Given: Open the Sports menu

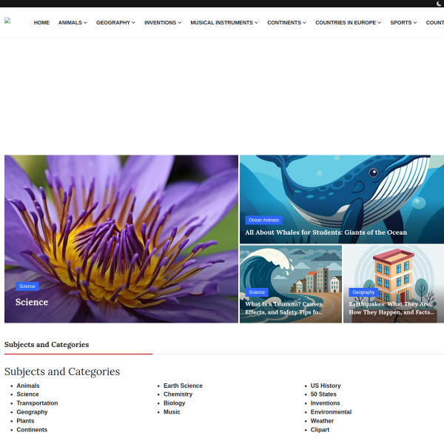Looking at the screenshot, I should [403, 23].
